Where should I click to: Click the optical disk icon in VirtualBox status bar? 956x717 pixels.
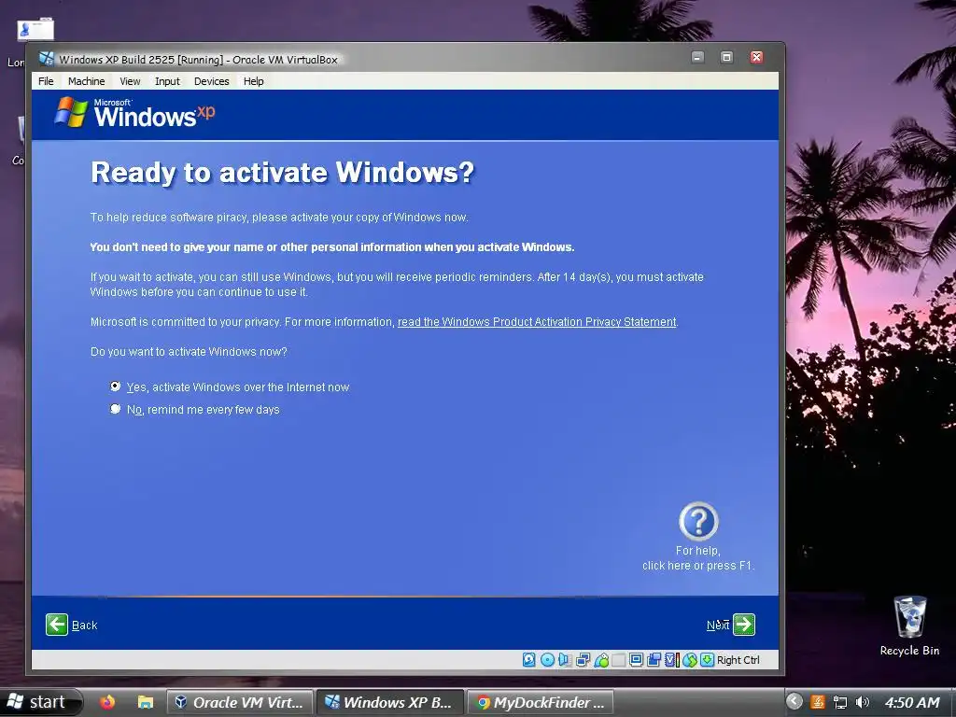547,660
